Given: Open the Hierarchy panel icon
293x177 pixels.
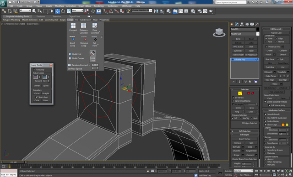Looking at the screenshot, I should pyautogui.click(x=242, y=24).
